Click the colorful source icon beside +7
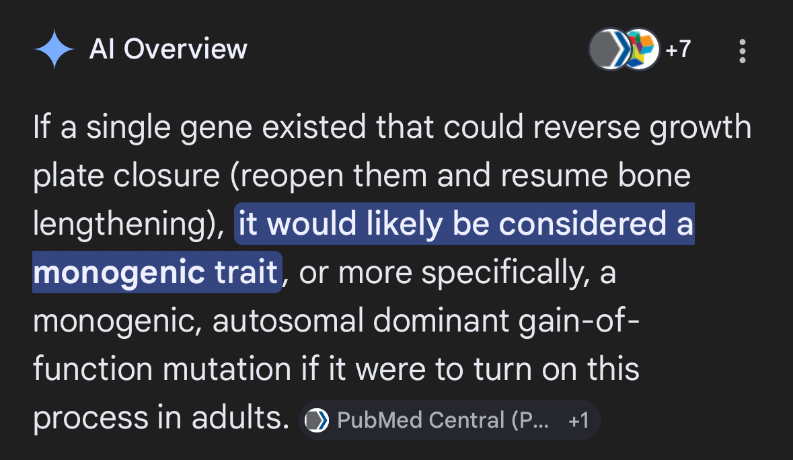Image resolution: width=793 pixels, height=460 pixels. 641,50
